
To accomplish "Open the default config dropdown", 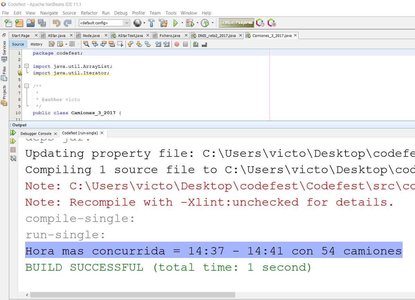I will point(104,23).
